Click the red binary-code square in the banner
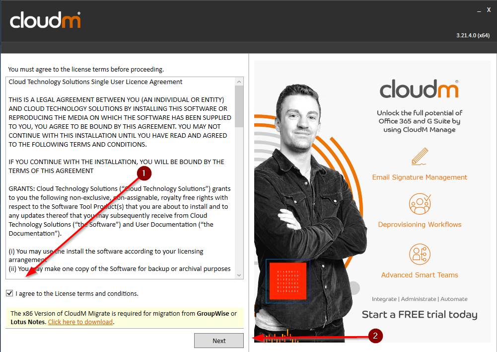This screenshot has width=497, height=352. (x=288, y=280)
